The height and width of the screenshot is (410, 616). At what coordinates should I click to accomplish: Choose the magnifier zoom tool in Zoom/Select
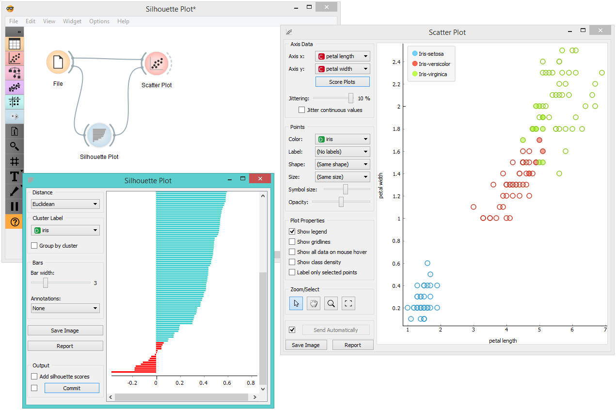point(331,303)
